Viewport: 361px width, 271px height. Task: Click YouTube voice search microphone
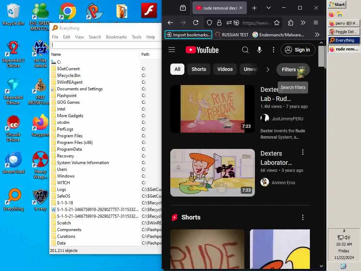(259, 50)
